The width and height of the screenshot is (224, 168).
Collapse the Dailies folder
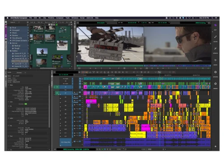click(x=9, y=51)
